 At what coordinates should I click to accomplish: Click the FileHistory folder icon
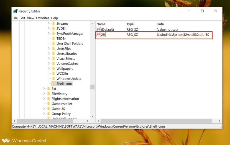49,94
